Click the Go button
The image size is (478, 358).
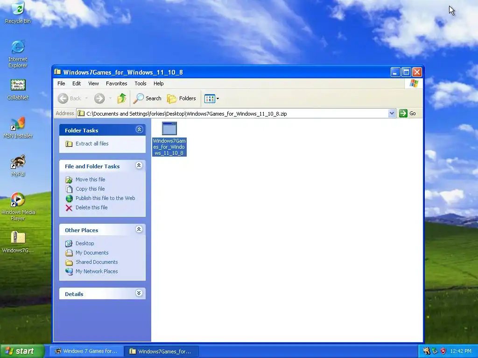408,113
